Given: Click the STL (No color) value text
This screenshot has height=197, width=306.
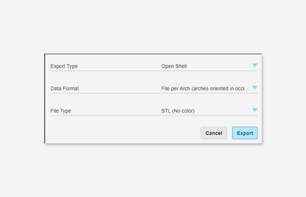Looking at the screenshot, I should pyautogui.click(x=178, y=111).
